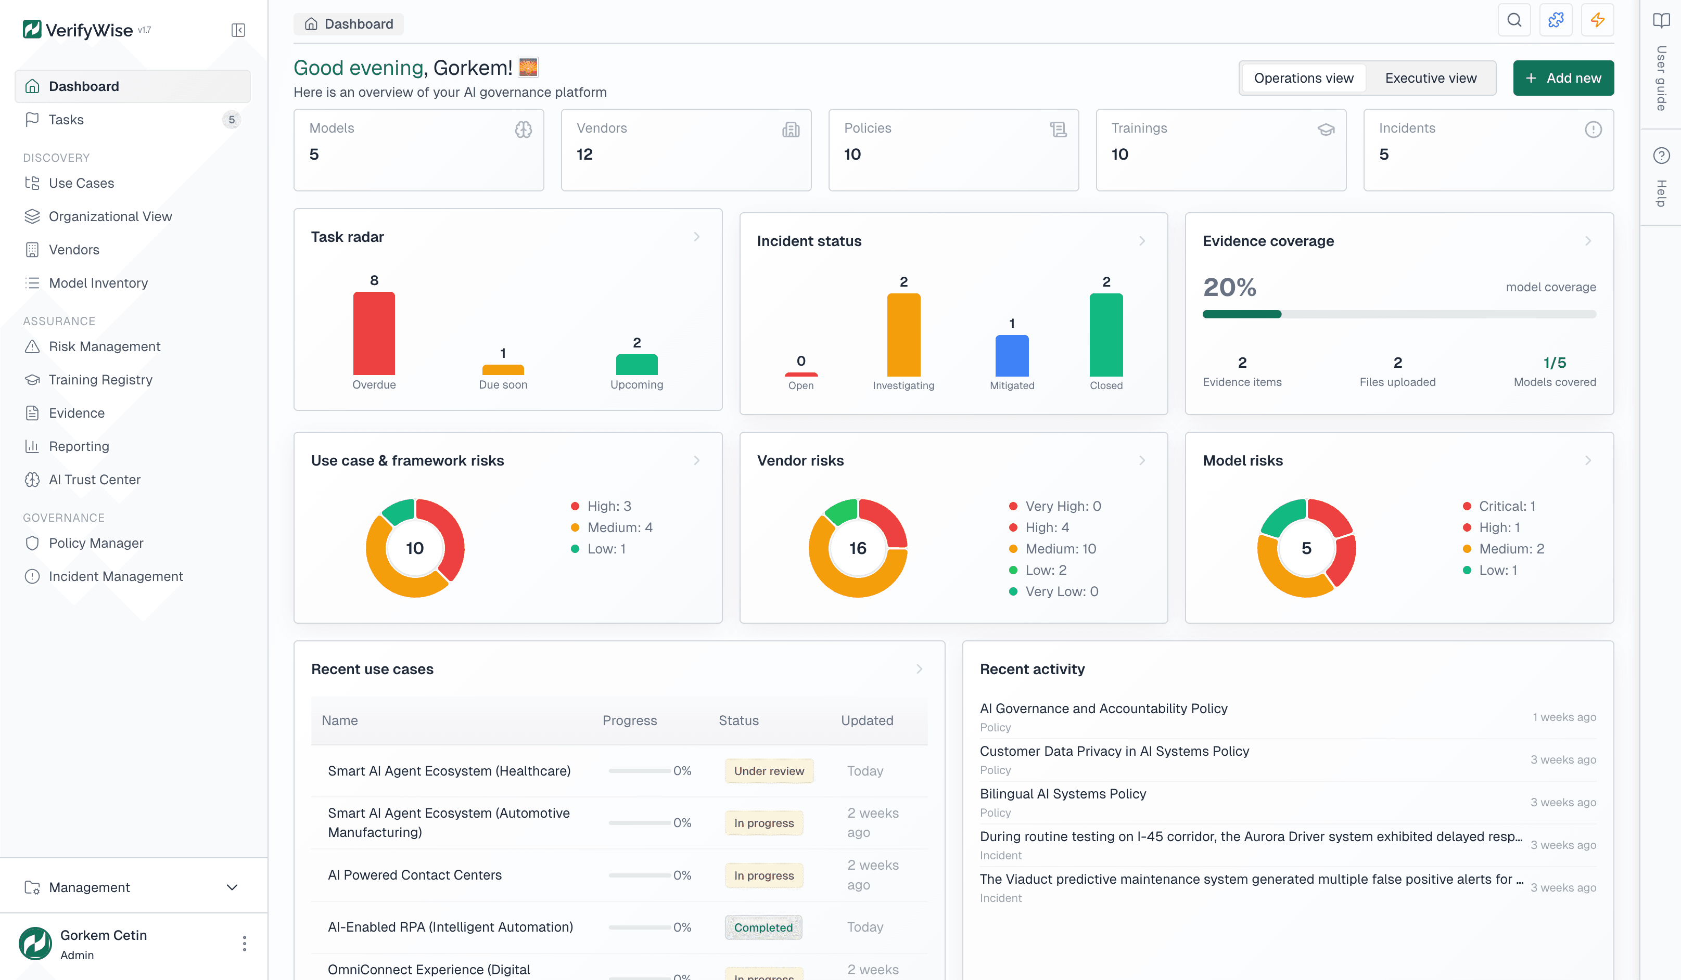Click the puzzle-piece integrations icon
Image resolution: width=1681 pixels, height=980 pixels.
tap(1556, 20)
